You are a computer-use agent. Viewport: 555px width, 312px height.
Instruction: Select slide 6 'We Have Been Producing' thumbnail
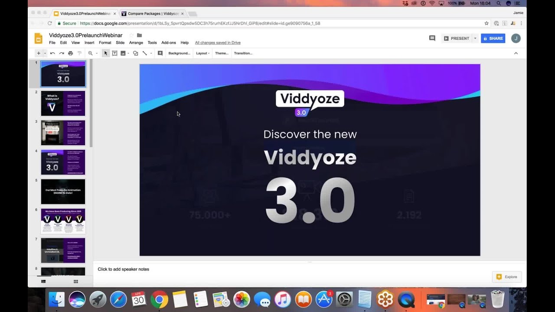pyautogui.click(x=63, y=221)
